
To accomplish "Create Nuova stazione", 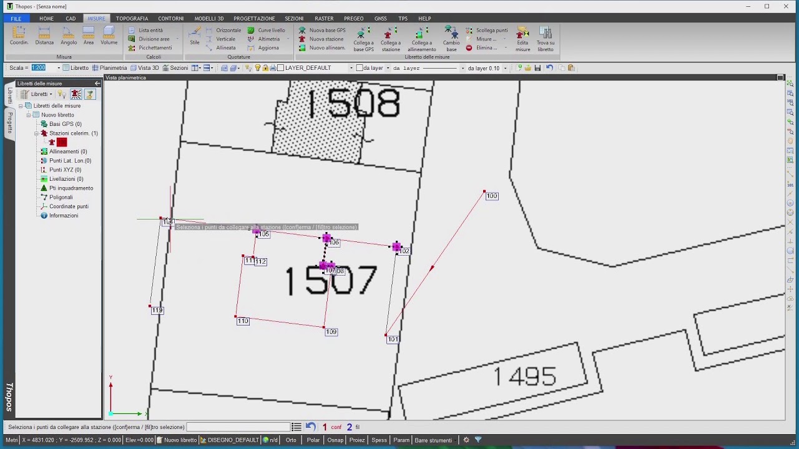I will click(321, 39).
